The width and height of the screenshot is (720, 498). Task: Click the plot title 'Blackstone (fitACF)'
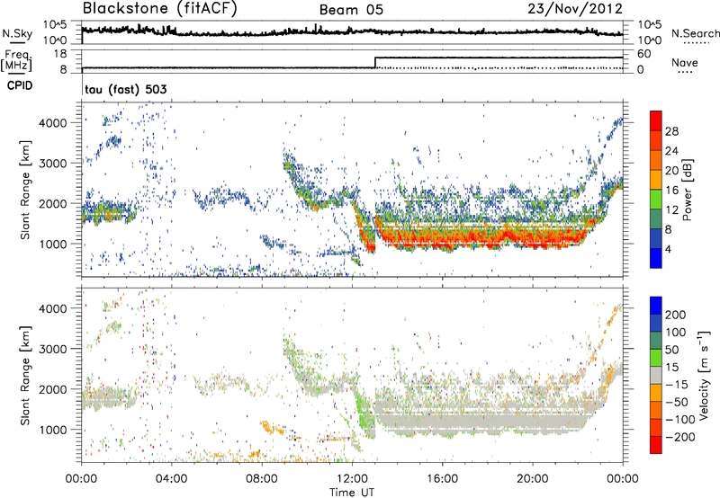(160, 9)
